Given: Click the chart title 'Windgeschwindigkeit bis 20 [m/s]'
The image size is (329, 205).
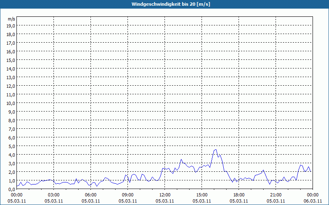Looking at the screenshot, I should tap(171, 4).
